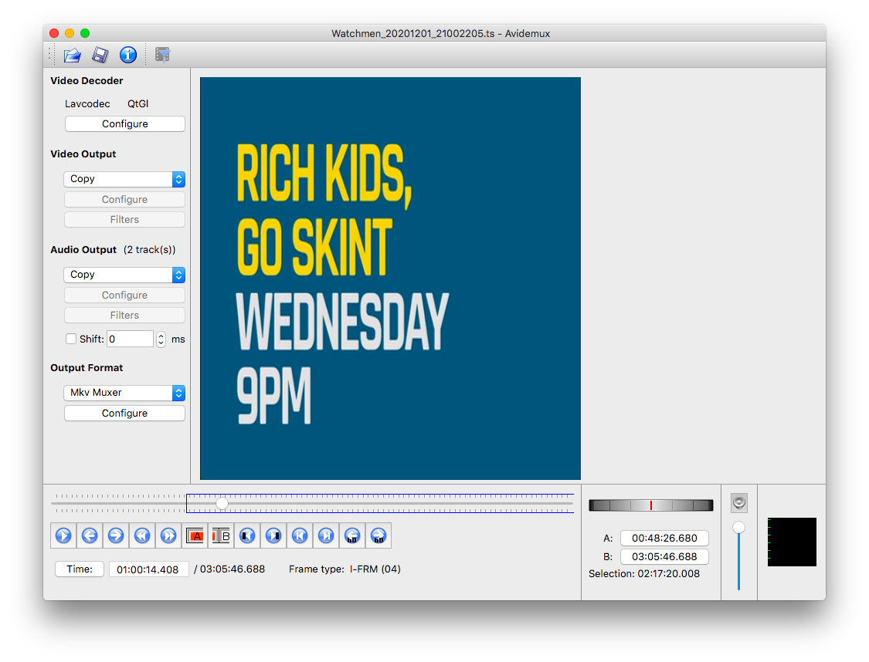This screenshot has height=662, width=869.
Task: Start playback with the play button
Action: (63, 535)
